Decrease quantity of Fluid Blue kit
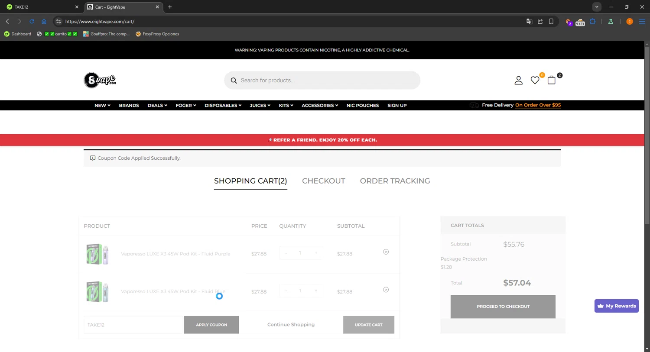Image resolution: width=650 pixels, height=352 pixels. (x=286, y=291)
